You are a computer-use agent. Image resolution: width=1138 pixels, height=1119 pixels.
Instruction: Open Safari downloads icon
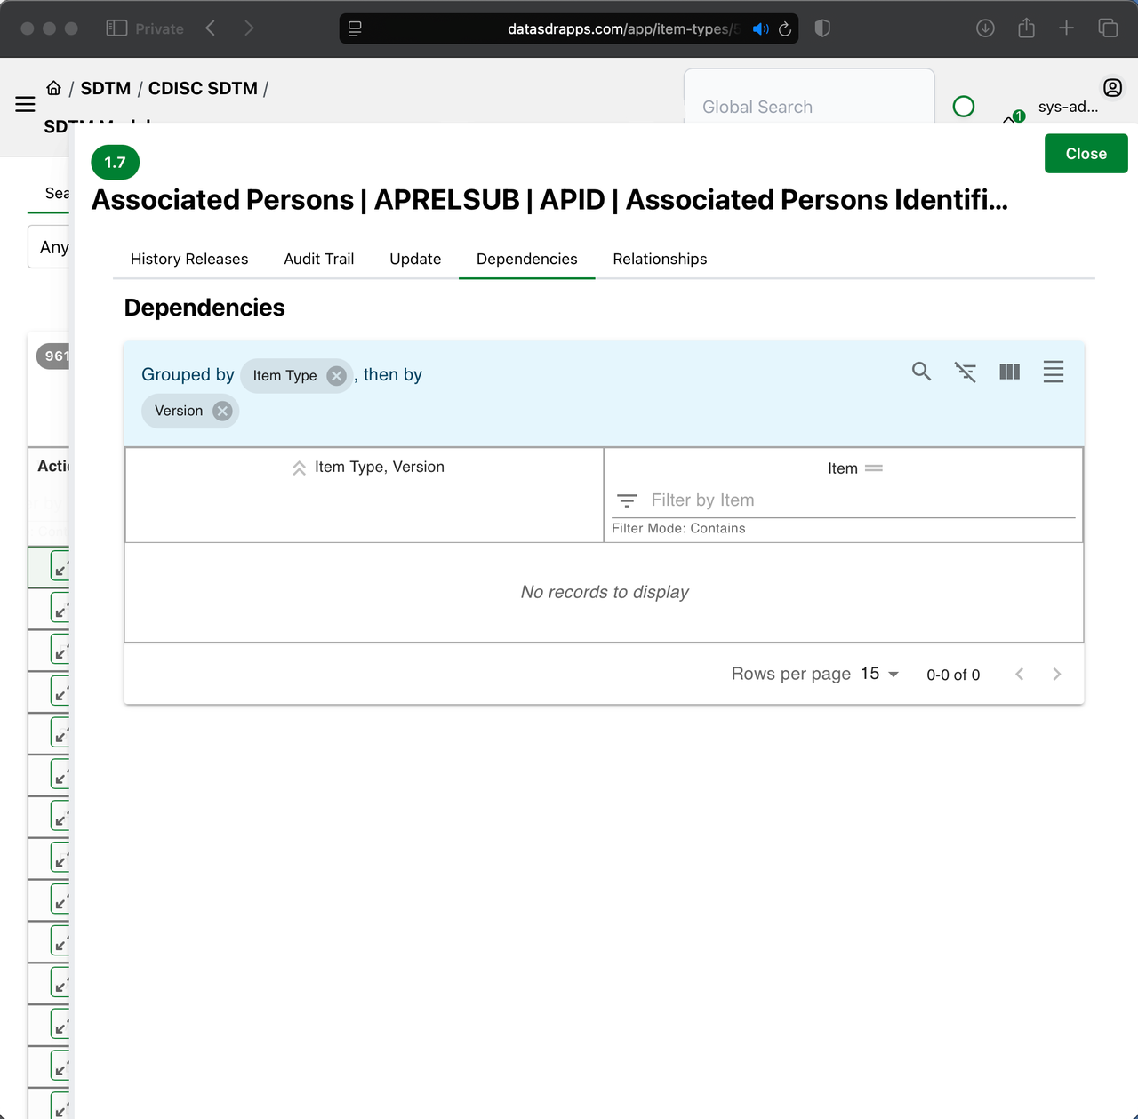(x=984, y=28)
